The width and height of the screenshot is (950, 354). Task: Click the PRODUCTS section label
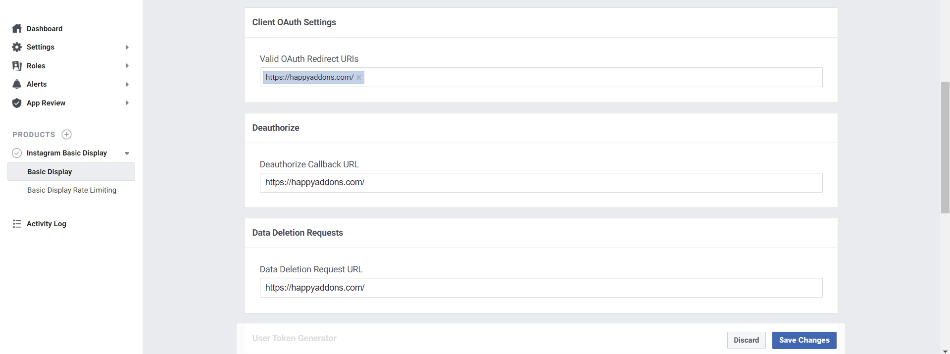coord(34,135)
